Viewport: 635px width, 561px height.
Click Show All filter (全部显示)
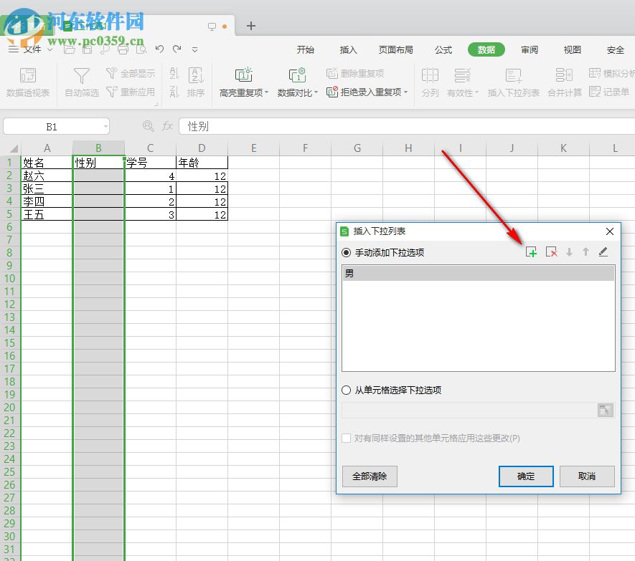131,73
